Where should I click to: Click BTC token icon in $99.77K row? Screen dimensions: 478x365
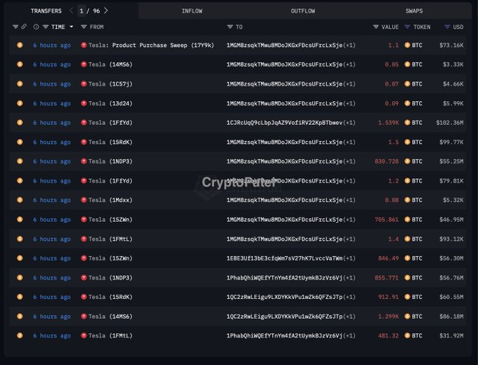[x=407, y=142]
